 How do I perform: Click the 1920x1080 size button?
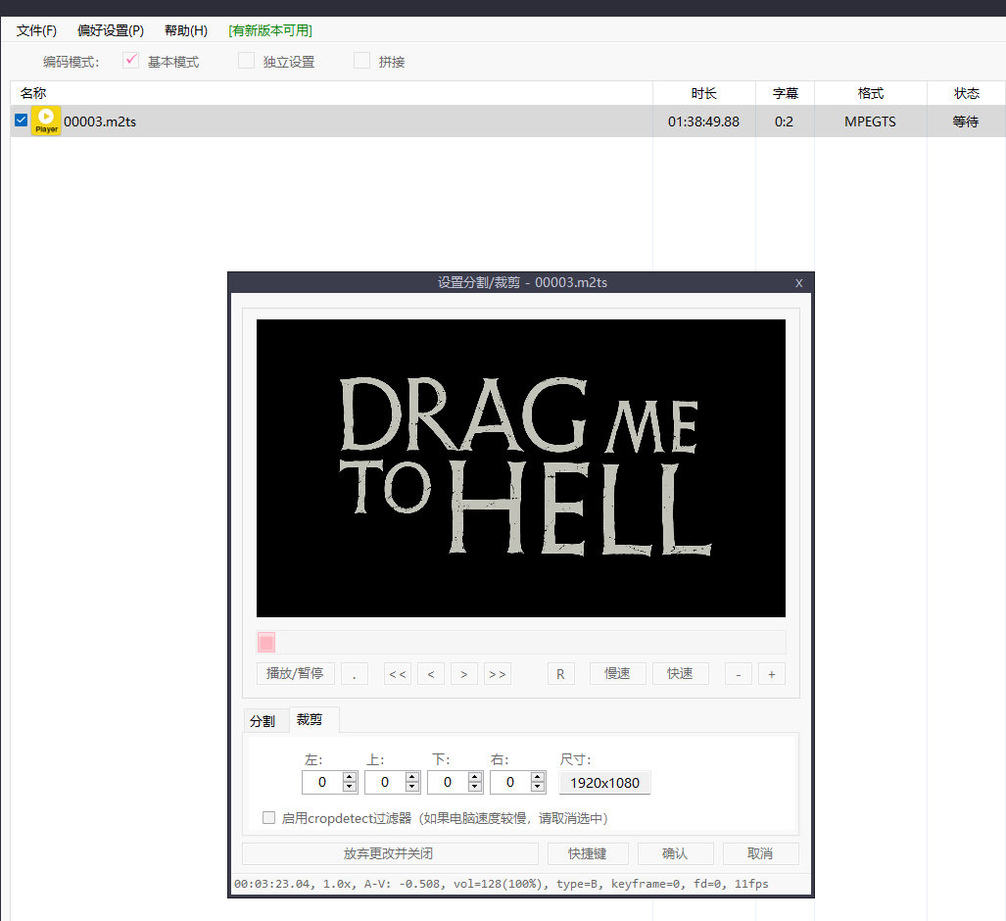[x=604, y=783]
